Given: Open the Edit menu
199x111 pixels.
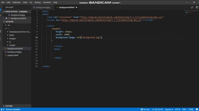Looking at the screenshot, I should coord(8,2).
